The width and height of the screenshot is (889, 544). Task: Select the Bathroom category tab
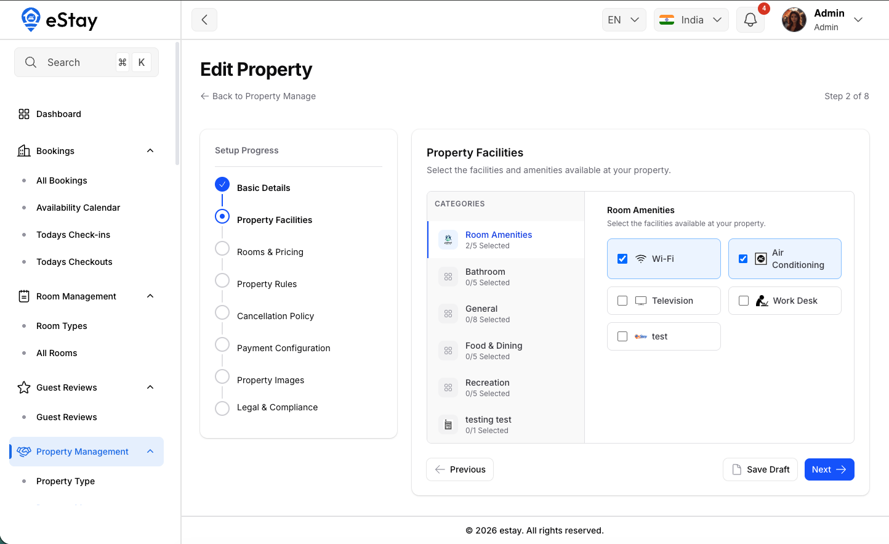505,277
